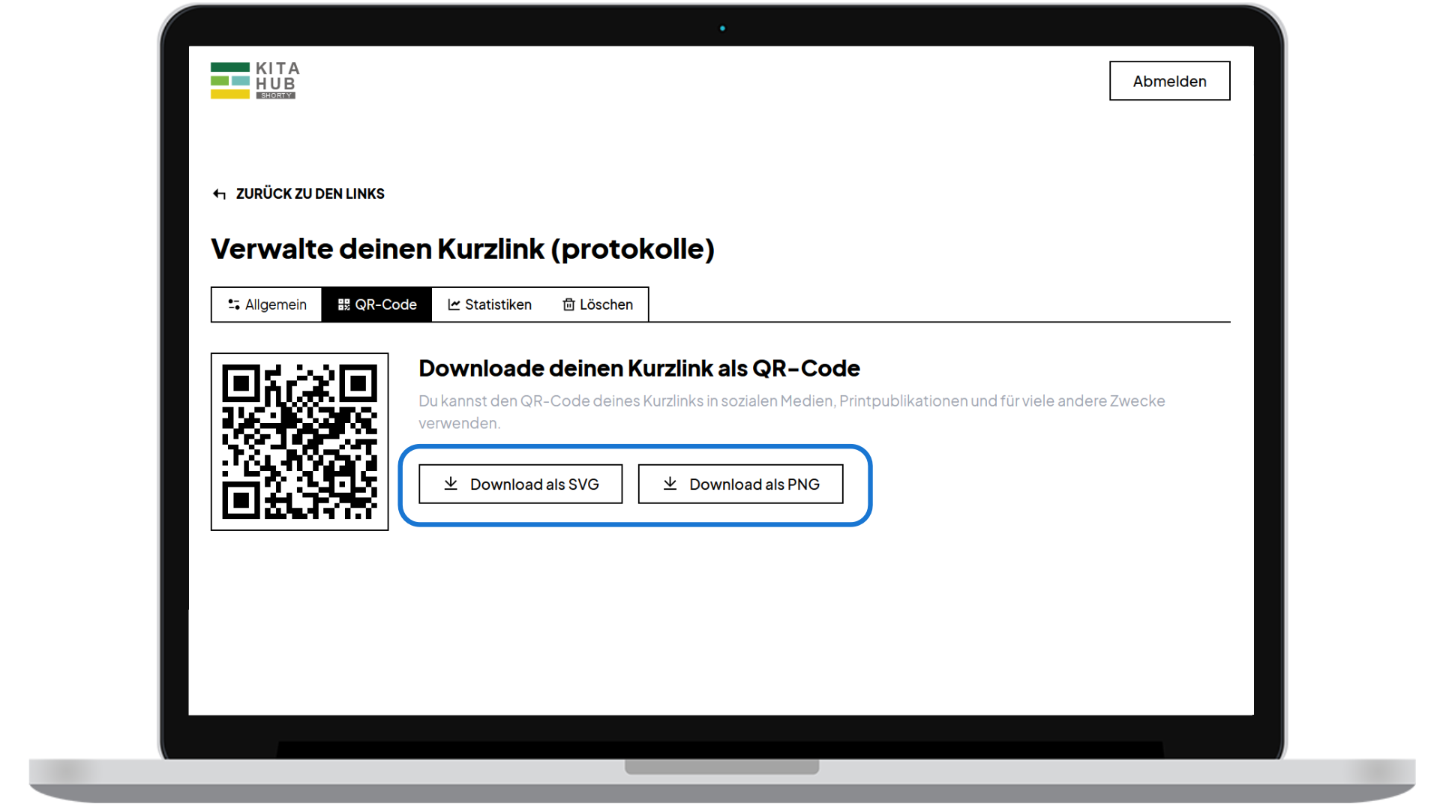1440x810 pixels.
Task: Click the back arrow icon
Action: (219, 194)
